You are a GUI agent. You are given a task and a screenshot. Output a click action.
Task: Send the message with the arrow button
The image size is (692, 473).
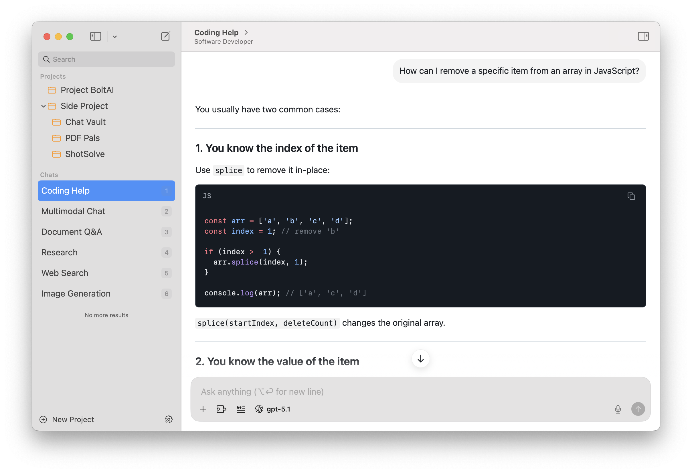point(638,409)
